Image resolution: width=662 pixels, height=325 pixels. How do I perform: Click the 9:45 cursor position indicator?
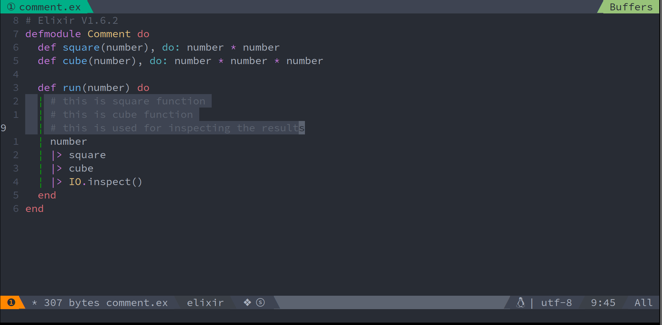pos(603,303)
